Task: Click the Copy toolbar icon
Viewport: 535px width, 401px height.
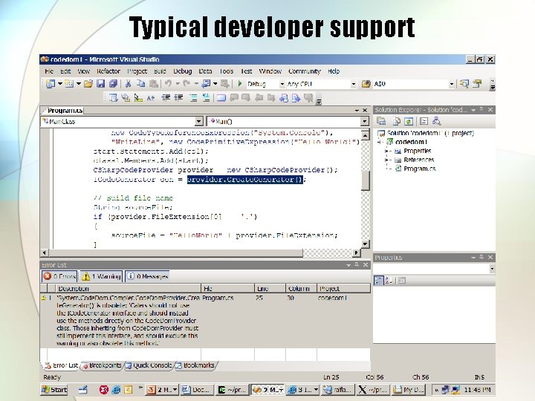Action: [141, 83]
